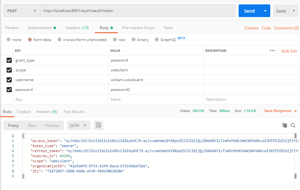Click the '1.34 KB' response size value
The width and height of the screenshot is (300, 190).
[250, 111]
